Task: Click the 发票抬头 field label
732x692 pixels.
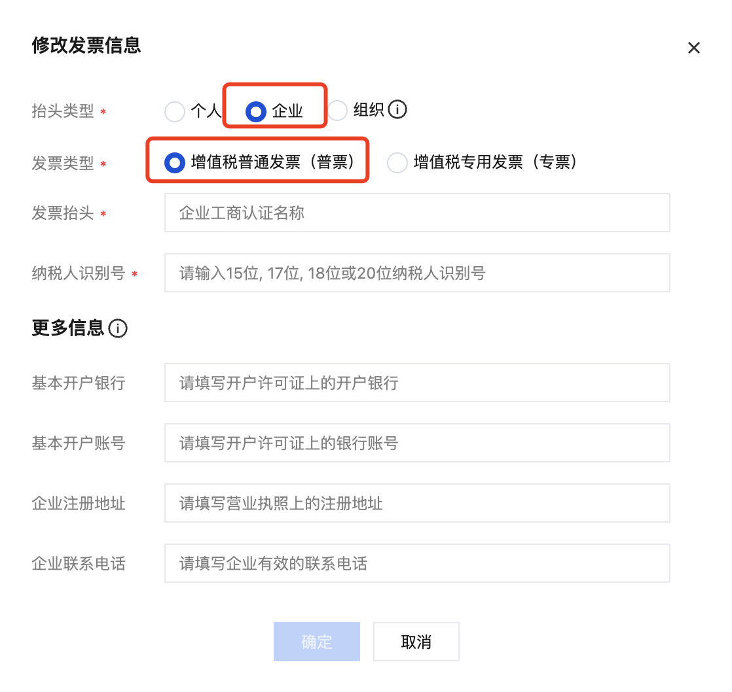Action: click(x=63, y=213)
